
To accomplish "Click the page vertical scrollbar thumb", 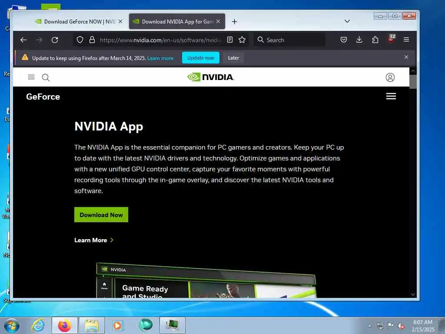I will pos(413,82).
